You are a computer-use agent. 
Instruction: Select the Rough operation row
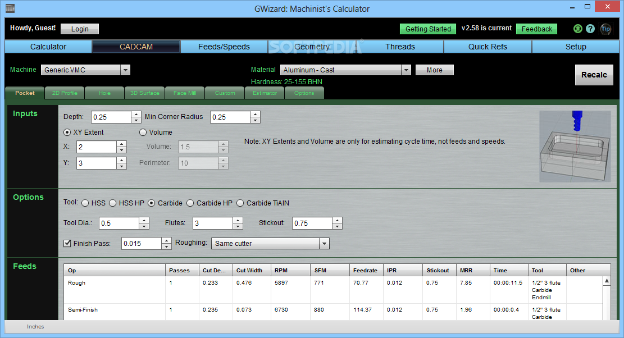pos(334,290)
